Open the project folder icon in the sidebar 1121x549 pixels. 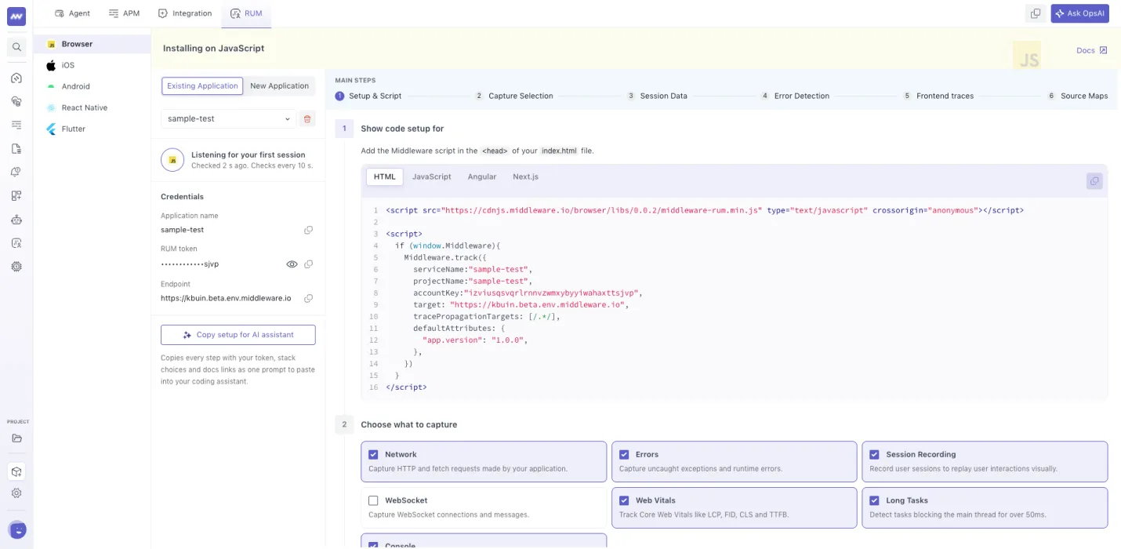(16, 438)
